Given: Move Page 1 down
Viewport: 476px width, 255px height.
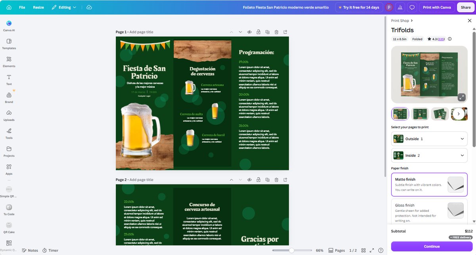Looking at the screenshot, I should pos(240,32).
